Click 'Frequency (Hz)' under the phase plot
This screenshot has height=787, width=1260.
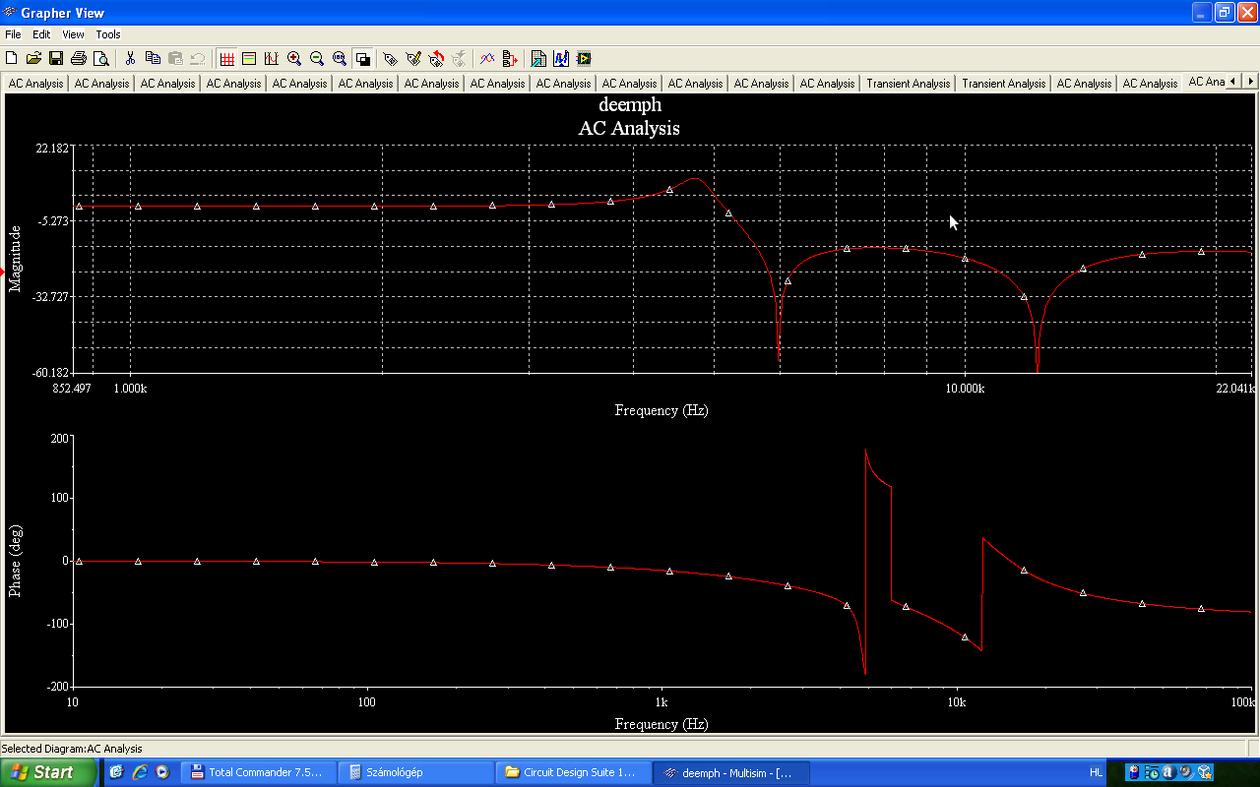pyautogui.click(x=661, y=724)
